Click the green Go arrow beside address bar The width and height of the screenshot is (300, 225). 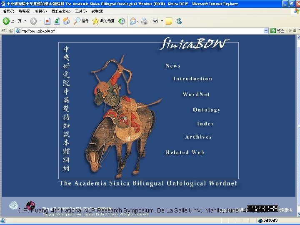(273, 30)
